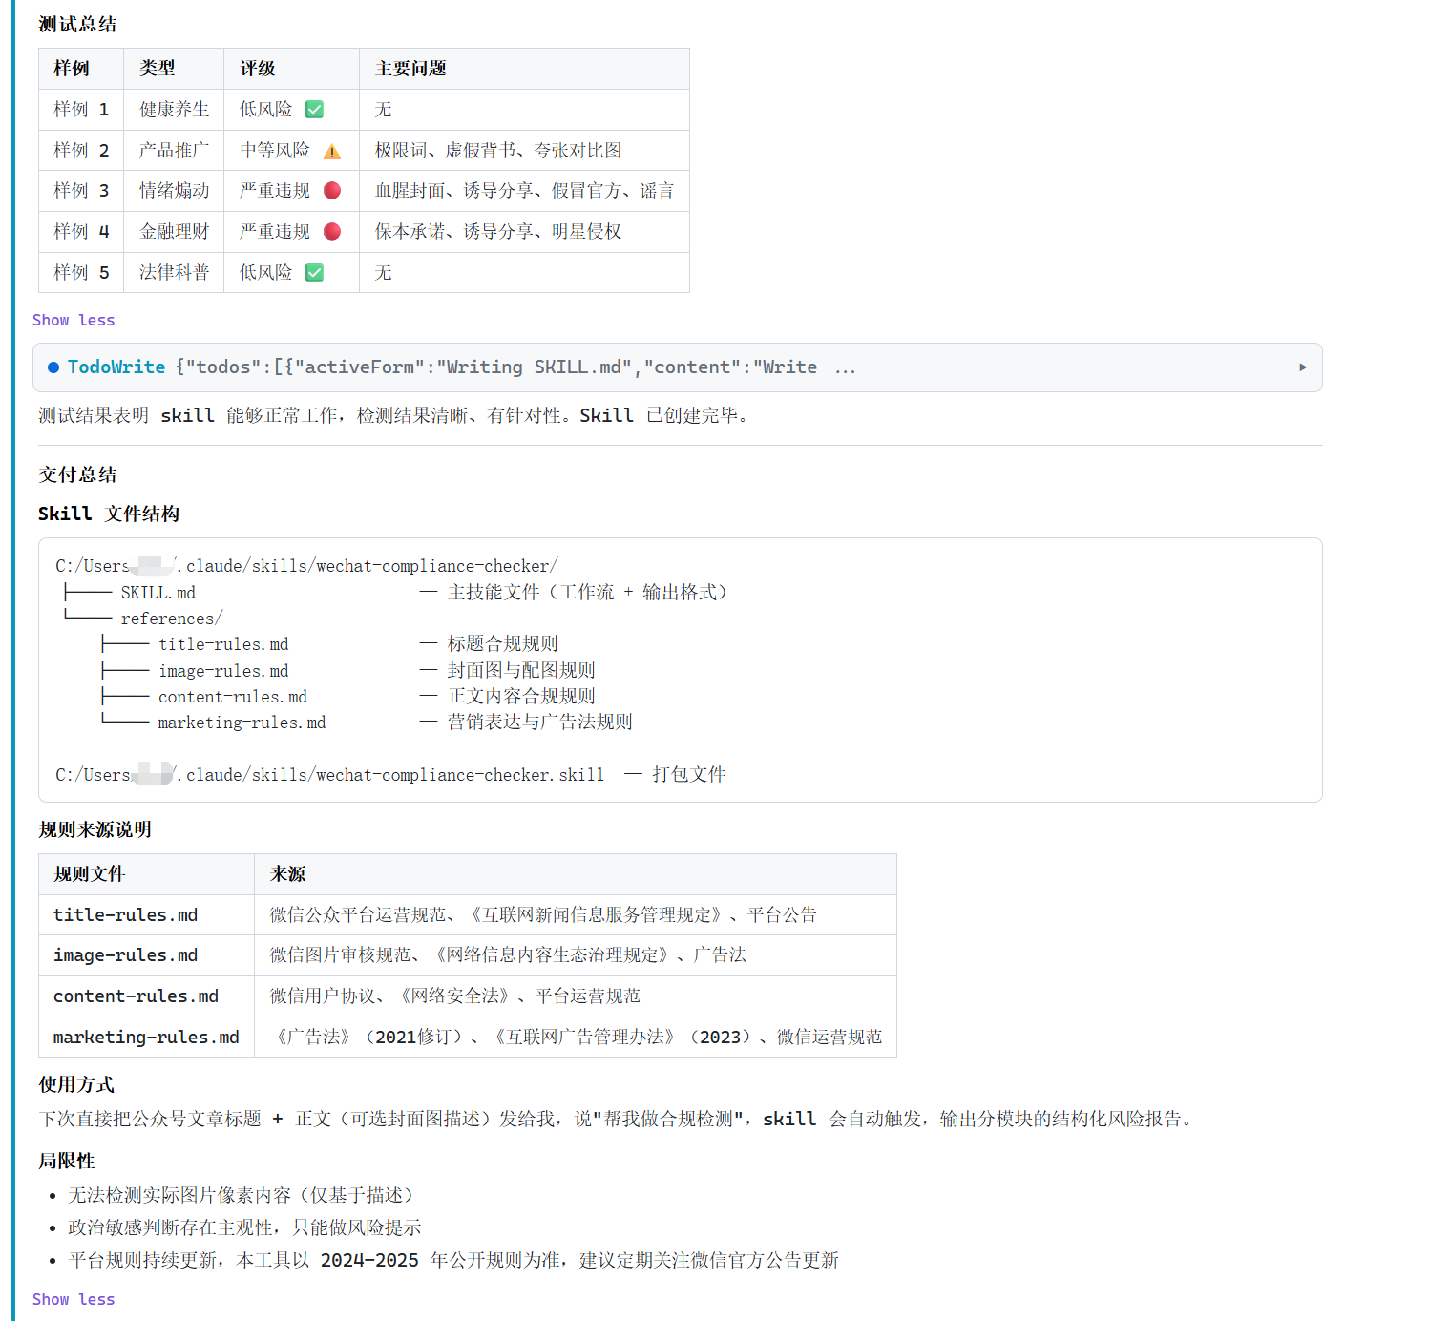Select the 主要问题 header cell
1429x1321 pixels.
point(524,69)
